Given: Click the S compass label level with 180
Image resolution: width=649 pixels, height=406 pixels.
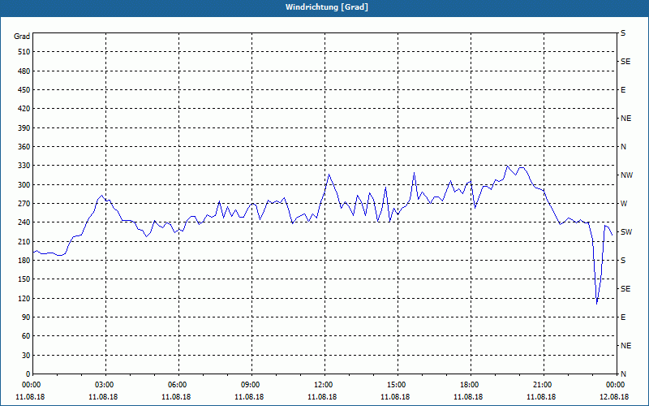Looking at the screenshot, I should click(x=623, y=261).
